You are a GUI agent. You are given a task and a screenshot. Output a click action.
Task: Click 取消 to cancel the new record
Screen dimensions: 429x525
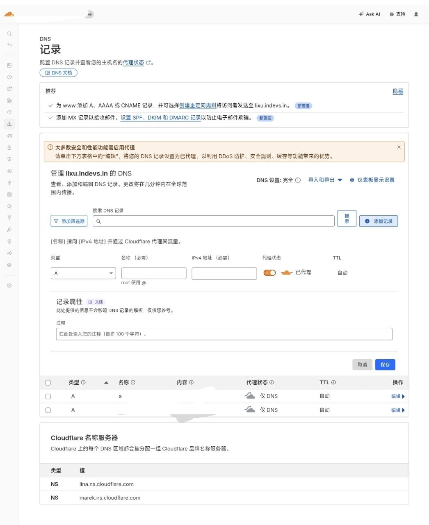pyautogui.click(x=363, y=365)
